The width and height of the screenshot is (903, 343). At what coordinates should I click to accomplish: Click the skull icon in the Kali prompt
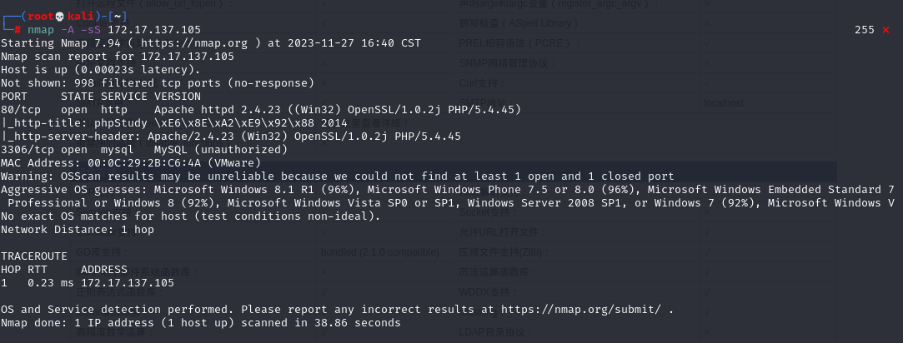pos(61,16)
